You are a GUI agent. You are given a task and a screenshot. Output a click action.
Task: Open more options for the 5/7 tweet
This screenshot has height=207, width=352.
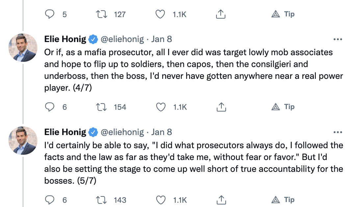coord(338,132)
